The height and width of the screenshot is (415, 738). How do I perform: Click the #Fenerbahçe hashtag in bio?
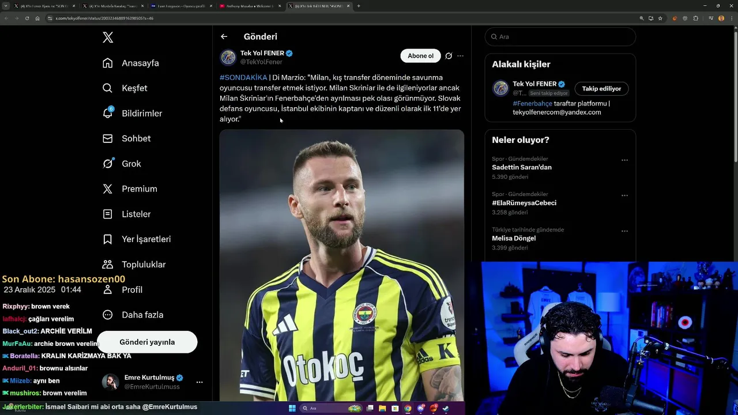pyautogui.click(x=532, y=104)
